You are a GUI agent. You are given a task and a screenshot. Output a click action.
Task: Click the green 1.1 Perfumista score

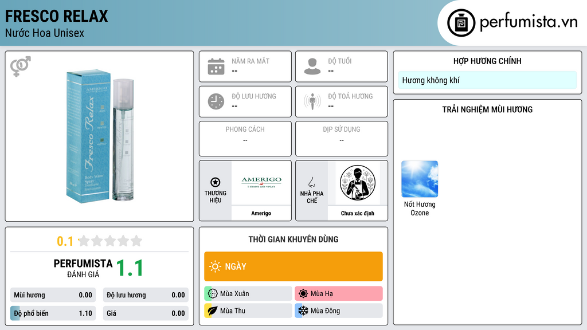(x=130, y=268)
